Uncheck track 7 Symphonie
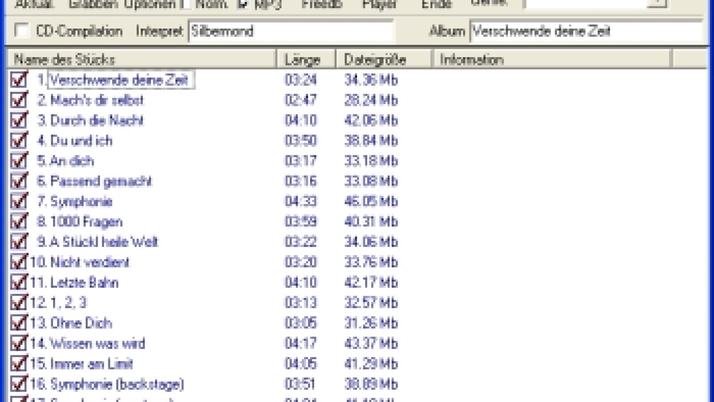The width and height of the screenshot is (714, 402). 19,201
